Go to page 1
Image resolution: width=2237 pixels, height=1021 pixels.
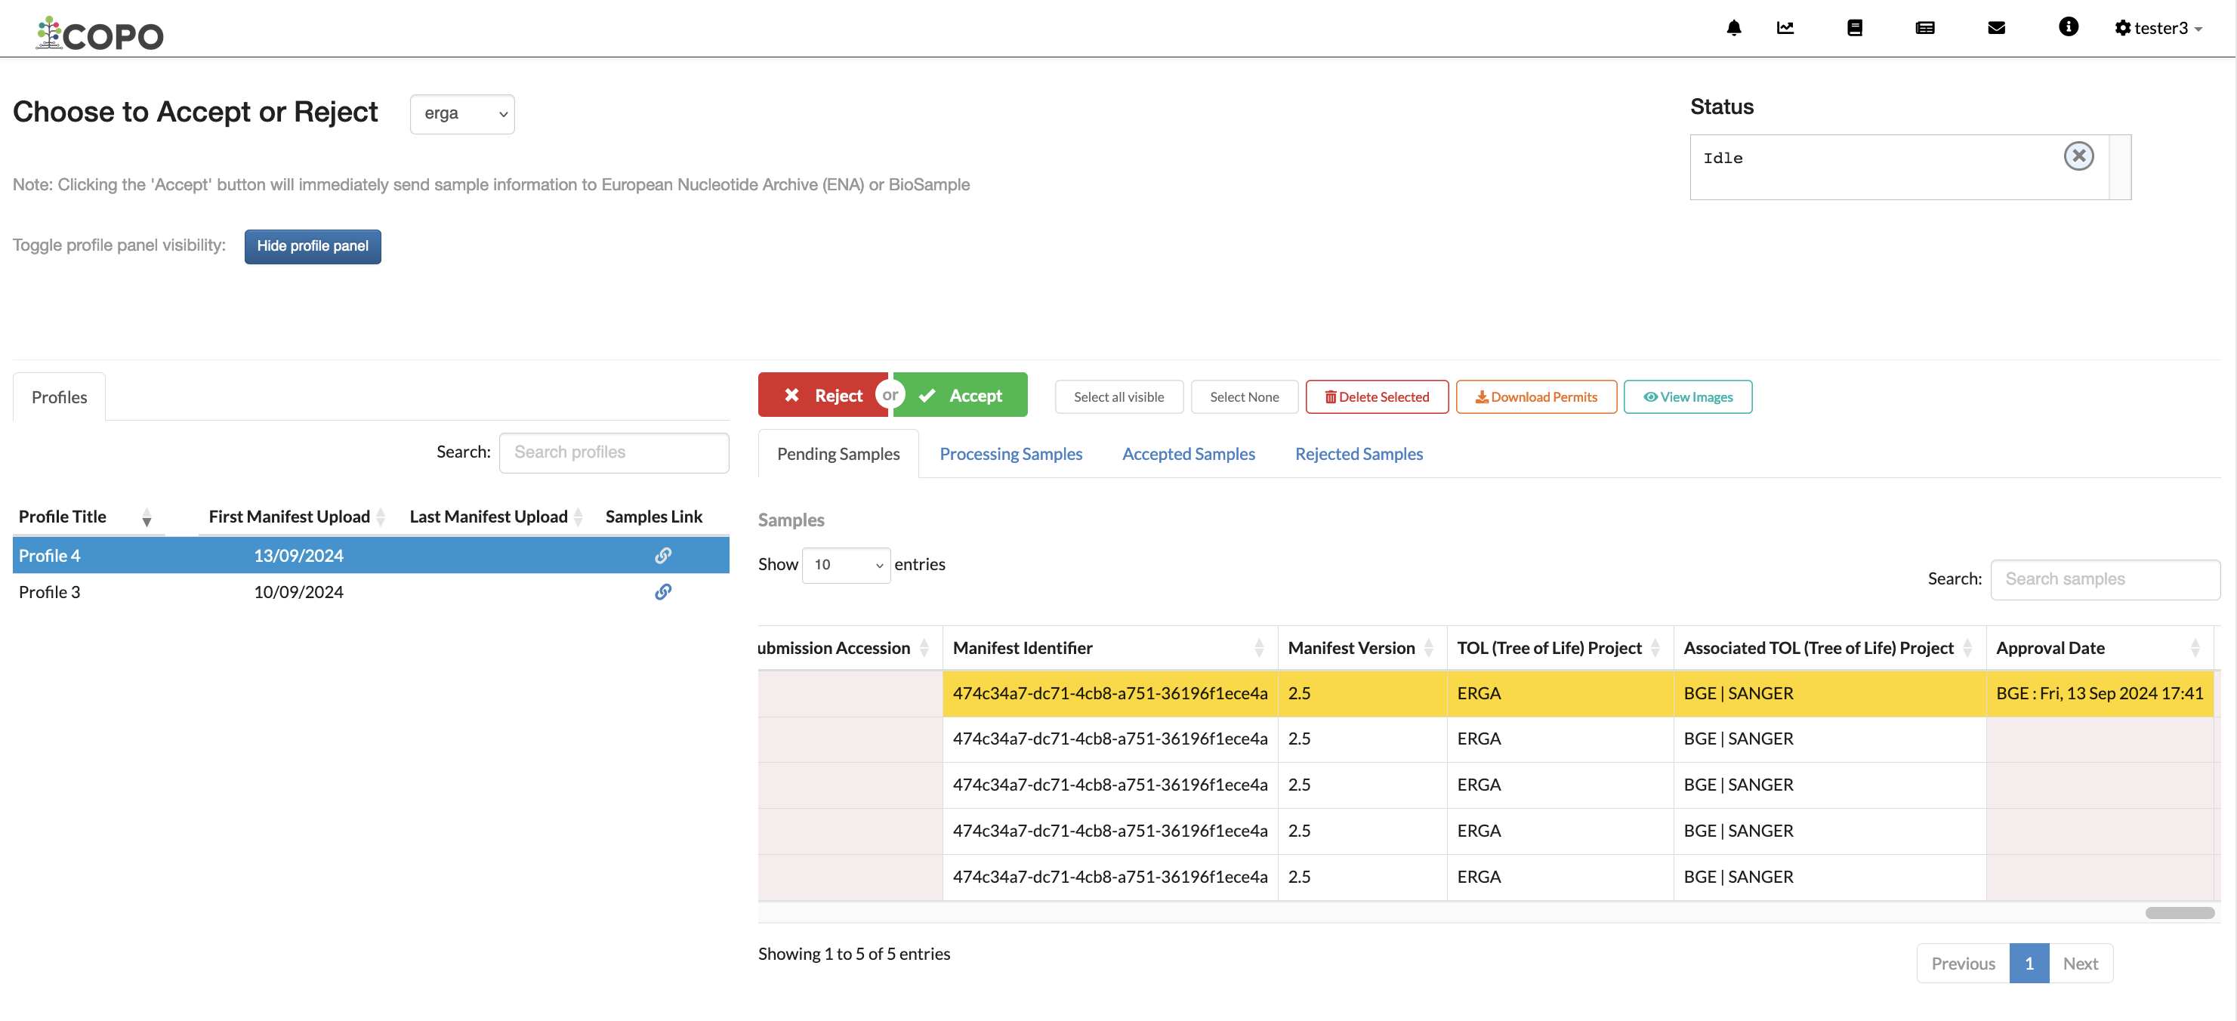2029,964
